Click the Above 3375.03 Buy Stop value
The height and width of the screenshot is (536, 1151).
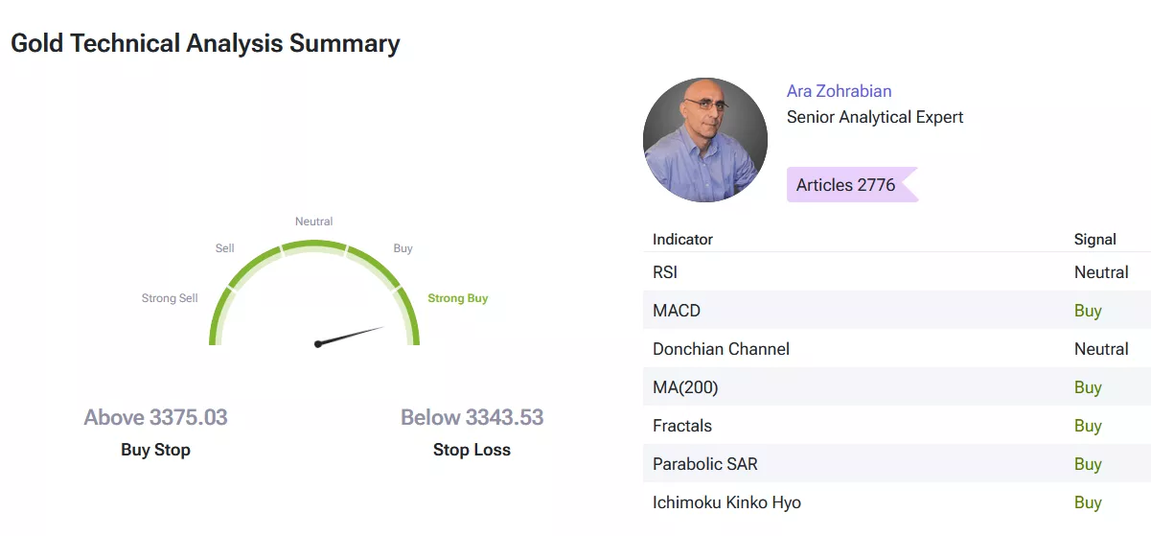155,418
